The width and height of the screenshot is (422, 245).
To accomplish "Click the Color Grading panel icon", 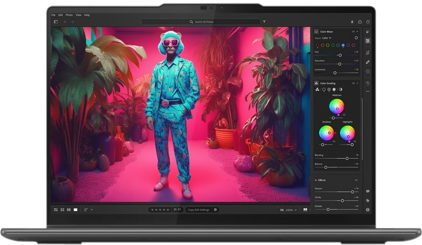I will tap(316, 83).
